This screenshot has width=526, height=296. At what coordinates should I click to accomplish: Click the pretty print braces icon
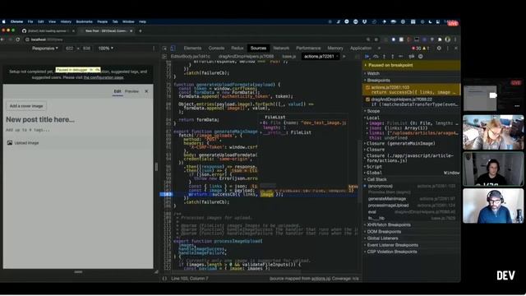coord(164,279)
